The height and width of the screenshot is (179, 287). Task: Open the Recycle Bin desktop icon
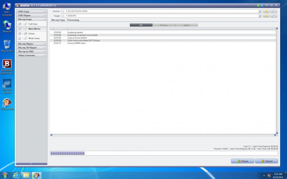click(7, 46)
